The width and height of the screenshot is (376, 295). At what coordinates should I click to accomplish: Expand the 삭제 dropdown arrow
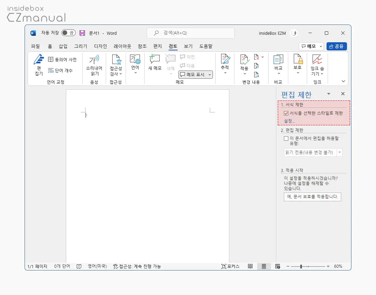point(171,74)
